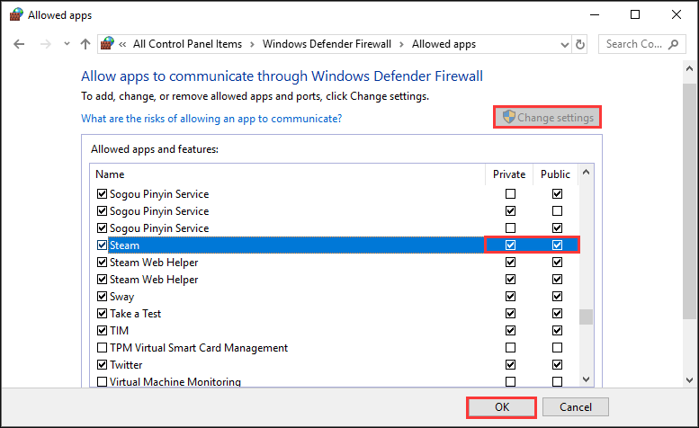The image size is (699, 428).
Task: Toggle Sway Private network checkbox
Action: click(510, 296)
